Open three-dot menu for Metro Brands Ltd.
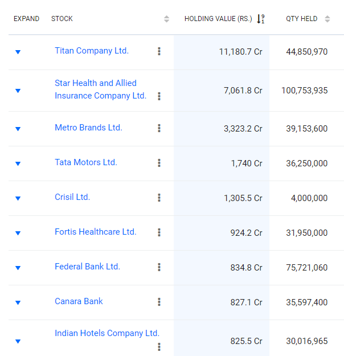This screenshot has height=356, width=344. pyautogui.click(x=159, y=128)
